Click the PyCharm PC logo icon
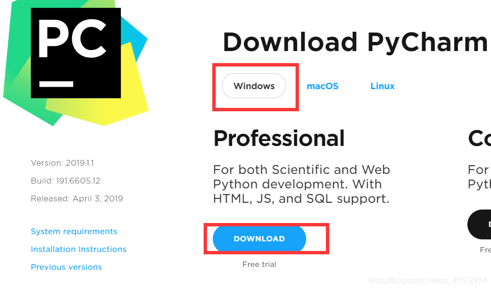The height and width of the screenshot is (289, 491). (76, 62)
